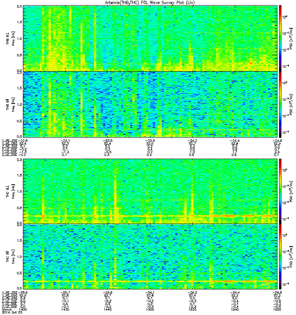Click the THC X position value -26.1
The width and height of the screenshot is (296, 315).
[x=150, y=293]
